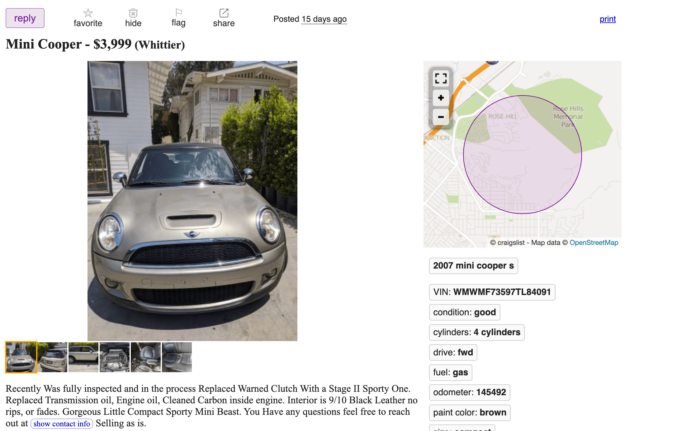View the side-profile car thumbnail

(x=83, y=357)
